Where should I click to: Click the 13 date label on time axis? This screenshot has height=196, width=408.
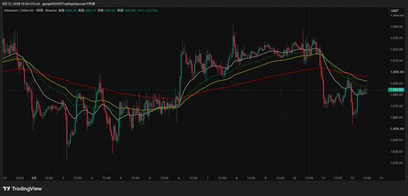pyautogui.click(x=381, y=178)
